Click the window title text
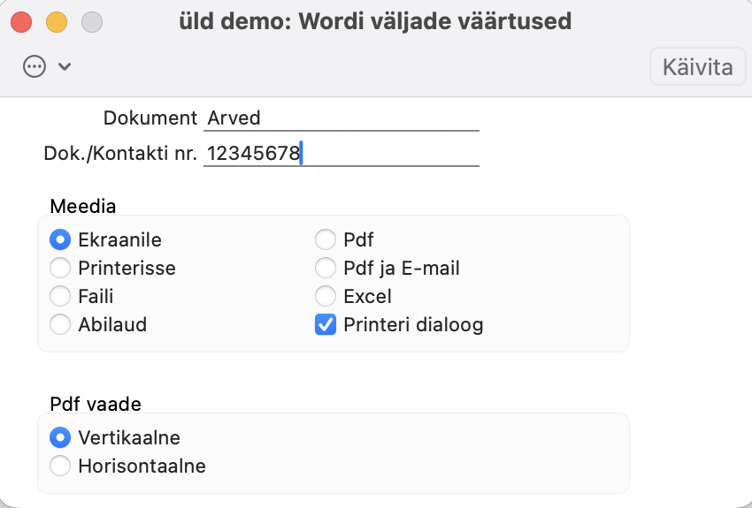The height and width of the screenshot is (508, 752). tap(375, 21)
